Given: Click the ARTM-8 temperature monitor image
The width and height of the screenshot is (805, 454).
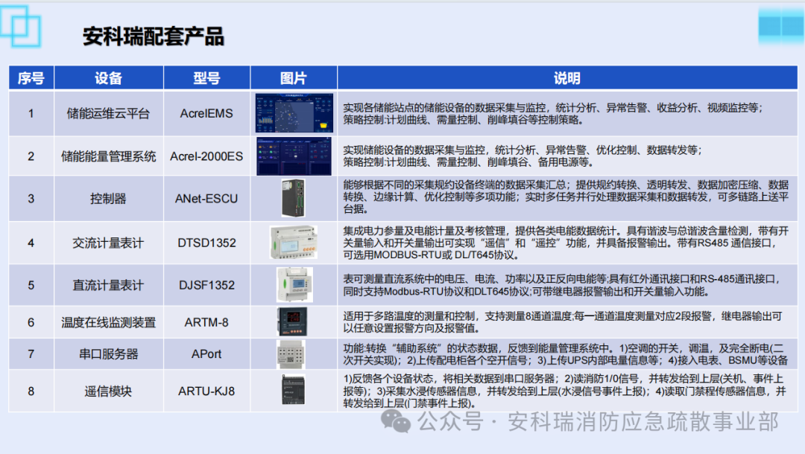Looking at the screenshot, I should tap(293, 322).
